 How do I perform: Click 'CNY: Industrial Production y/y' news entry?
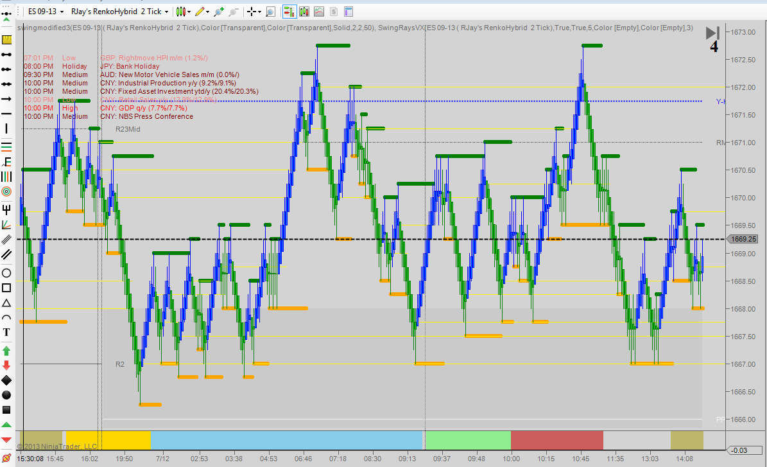[168, 84]
